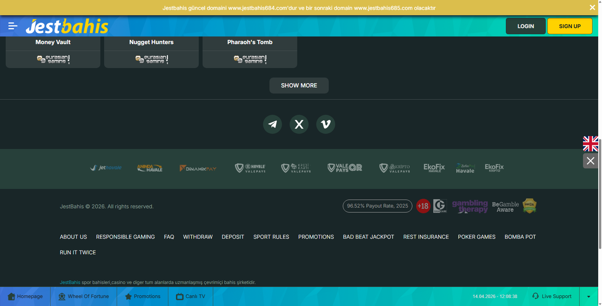Open the SPORT RULES footer link
602x306 pixels.
pos(271,237)
